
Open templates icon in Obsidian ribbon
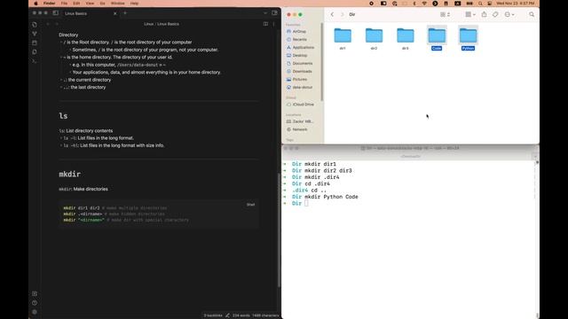(x=35, y=51)
